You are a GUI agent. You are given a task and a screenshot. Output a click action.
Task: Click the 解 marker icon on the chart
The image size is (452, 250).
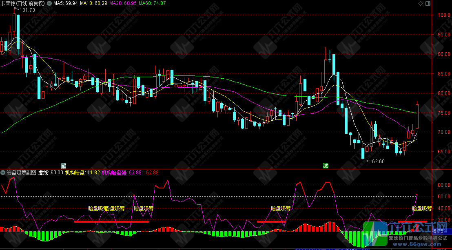[x=63, y=166]
